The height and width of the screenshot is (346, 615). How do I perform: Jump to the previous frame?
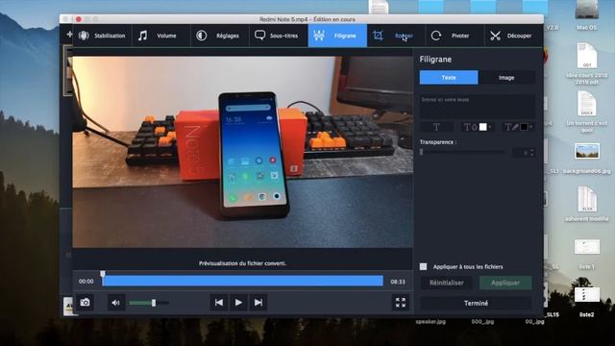[219, 303]
